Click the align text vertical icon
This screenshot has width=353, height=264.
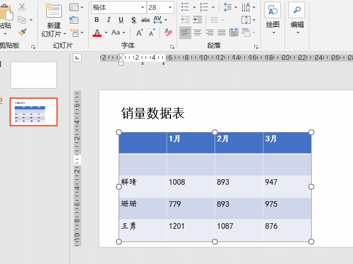pos(245,20)
